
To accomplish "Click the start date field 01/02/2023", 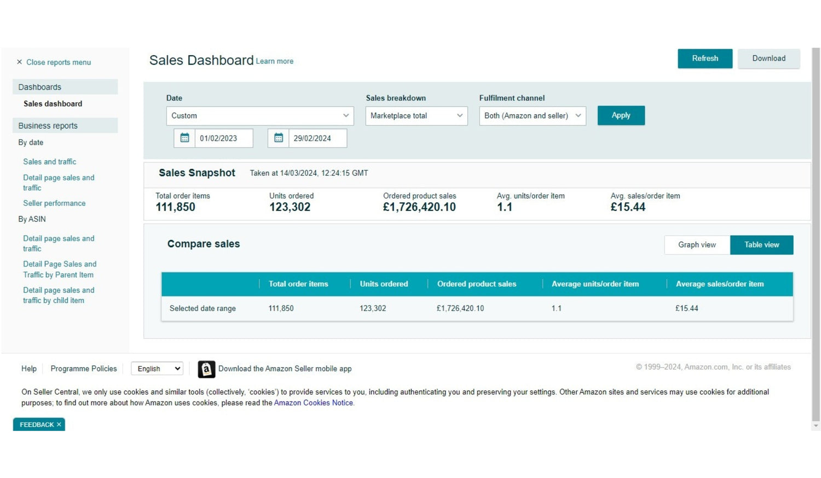I will [223, 138].
